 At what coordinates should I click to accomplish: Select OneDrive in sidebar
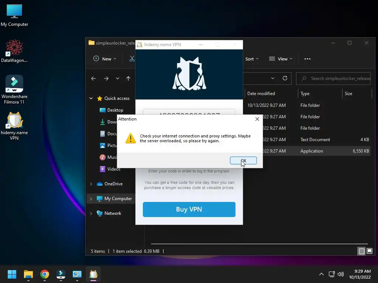(110, 184)
